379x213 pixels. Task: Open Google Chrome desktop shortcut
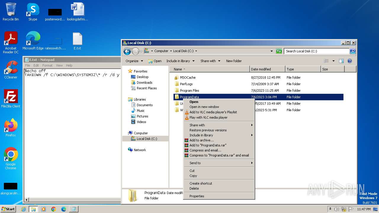click(11, 158)
